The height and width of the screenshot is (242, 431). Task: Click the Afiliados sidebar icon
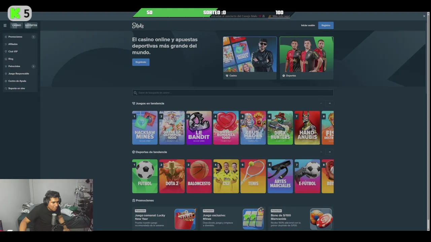pyautogui.click(x=6, y=44)
